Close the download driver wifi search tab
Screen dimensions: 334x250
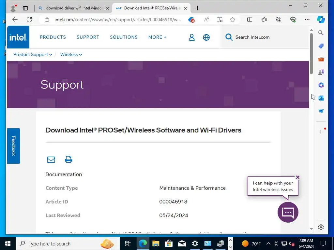[107, 8]
